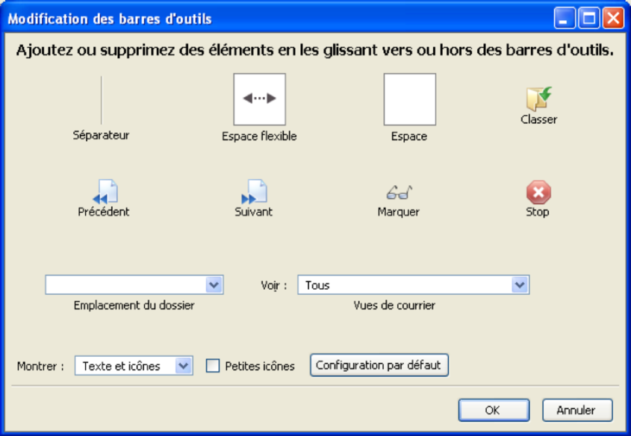Enable the Petites icônes checkbox
Screen dimensions: 631x436
pyautogui.click(x=213, y=366)
